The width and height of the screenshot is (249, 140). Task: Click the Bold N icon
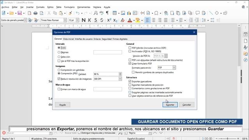[84, 20]
